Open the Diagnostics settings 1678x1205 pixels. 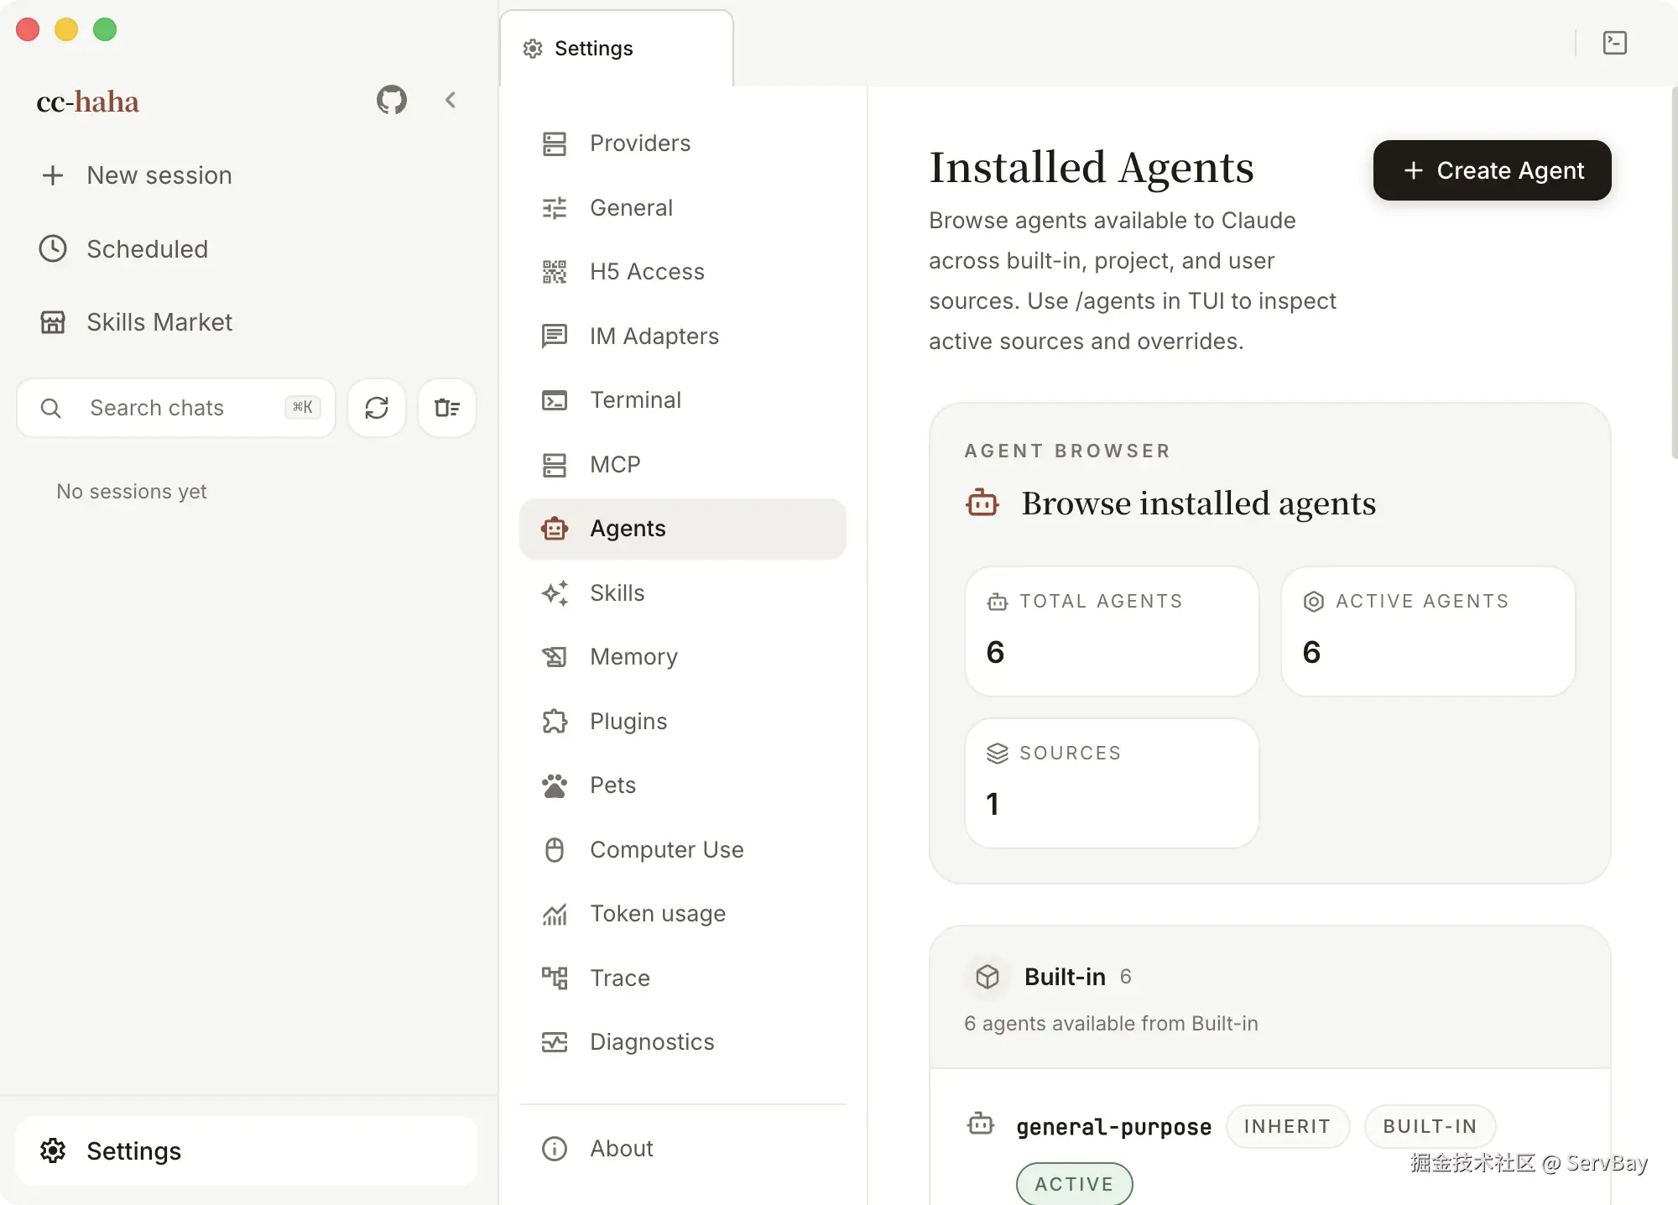click(683, 1042)
